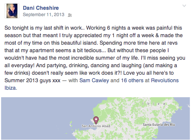
Task: Visit the Revolutions location page link
Action: click(x=165, y=80)
